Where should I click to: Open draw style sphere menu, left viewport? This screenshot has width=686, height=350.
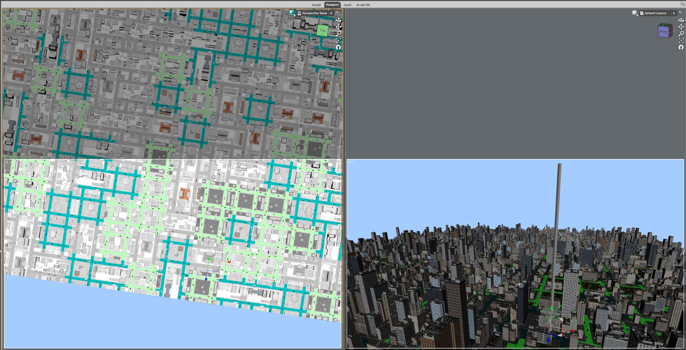tap(292, 13)
